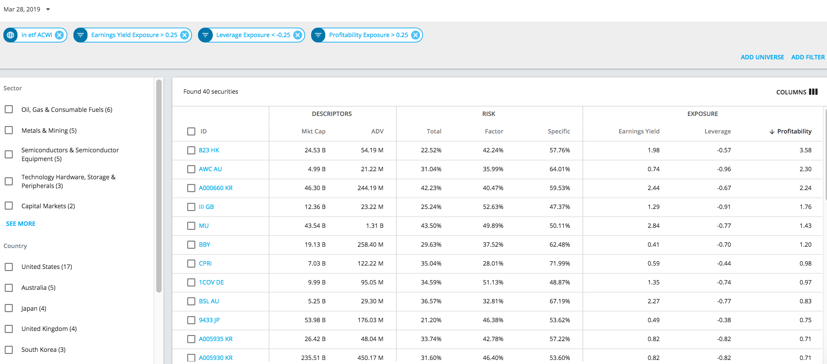Click filter icon on Earnings Yield chip
827x364 pixels.
(x=80, y=35)
